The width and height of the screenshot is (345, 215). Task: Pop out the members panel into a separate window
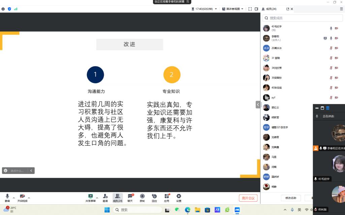[288, 9]
